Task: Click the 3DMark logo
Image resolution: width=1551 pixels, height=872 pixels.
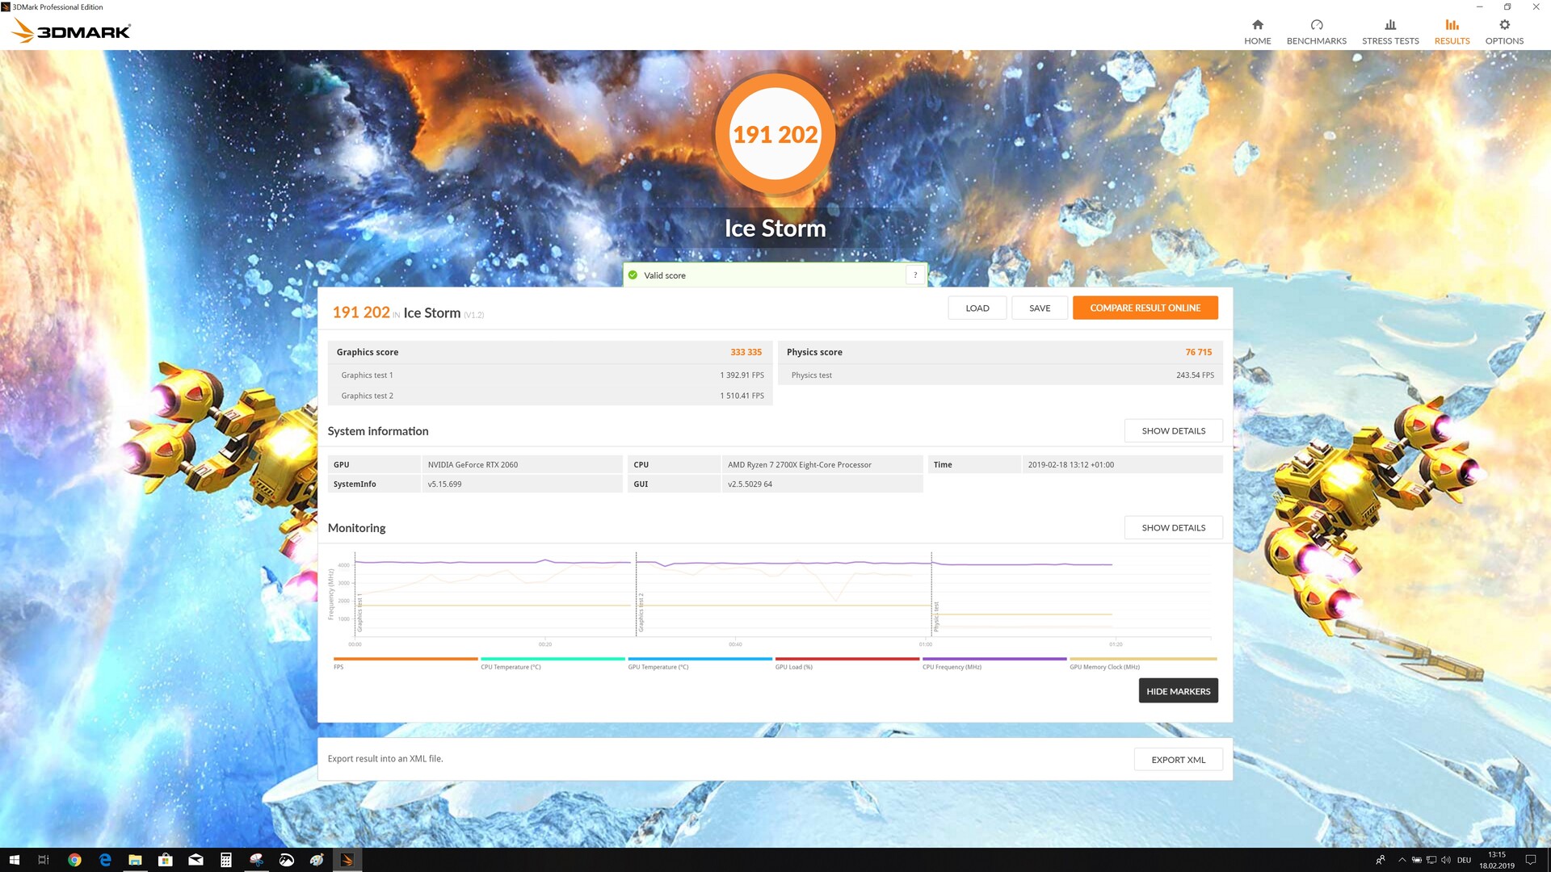Action: 72,31
